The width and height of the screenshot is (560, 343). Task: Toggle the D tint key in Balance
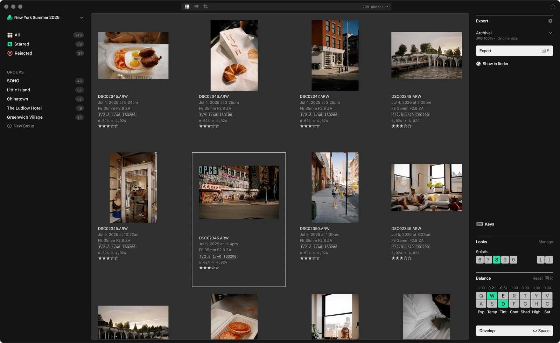click(503, 304)
